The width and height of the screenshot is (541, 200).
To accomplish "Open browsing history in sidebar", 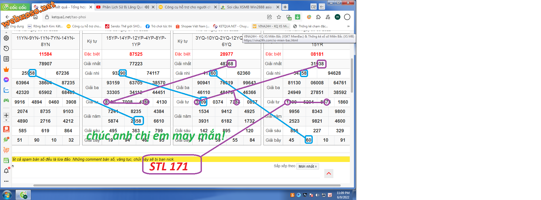I will coord(6,48).
